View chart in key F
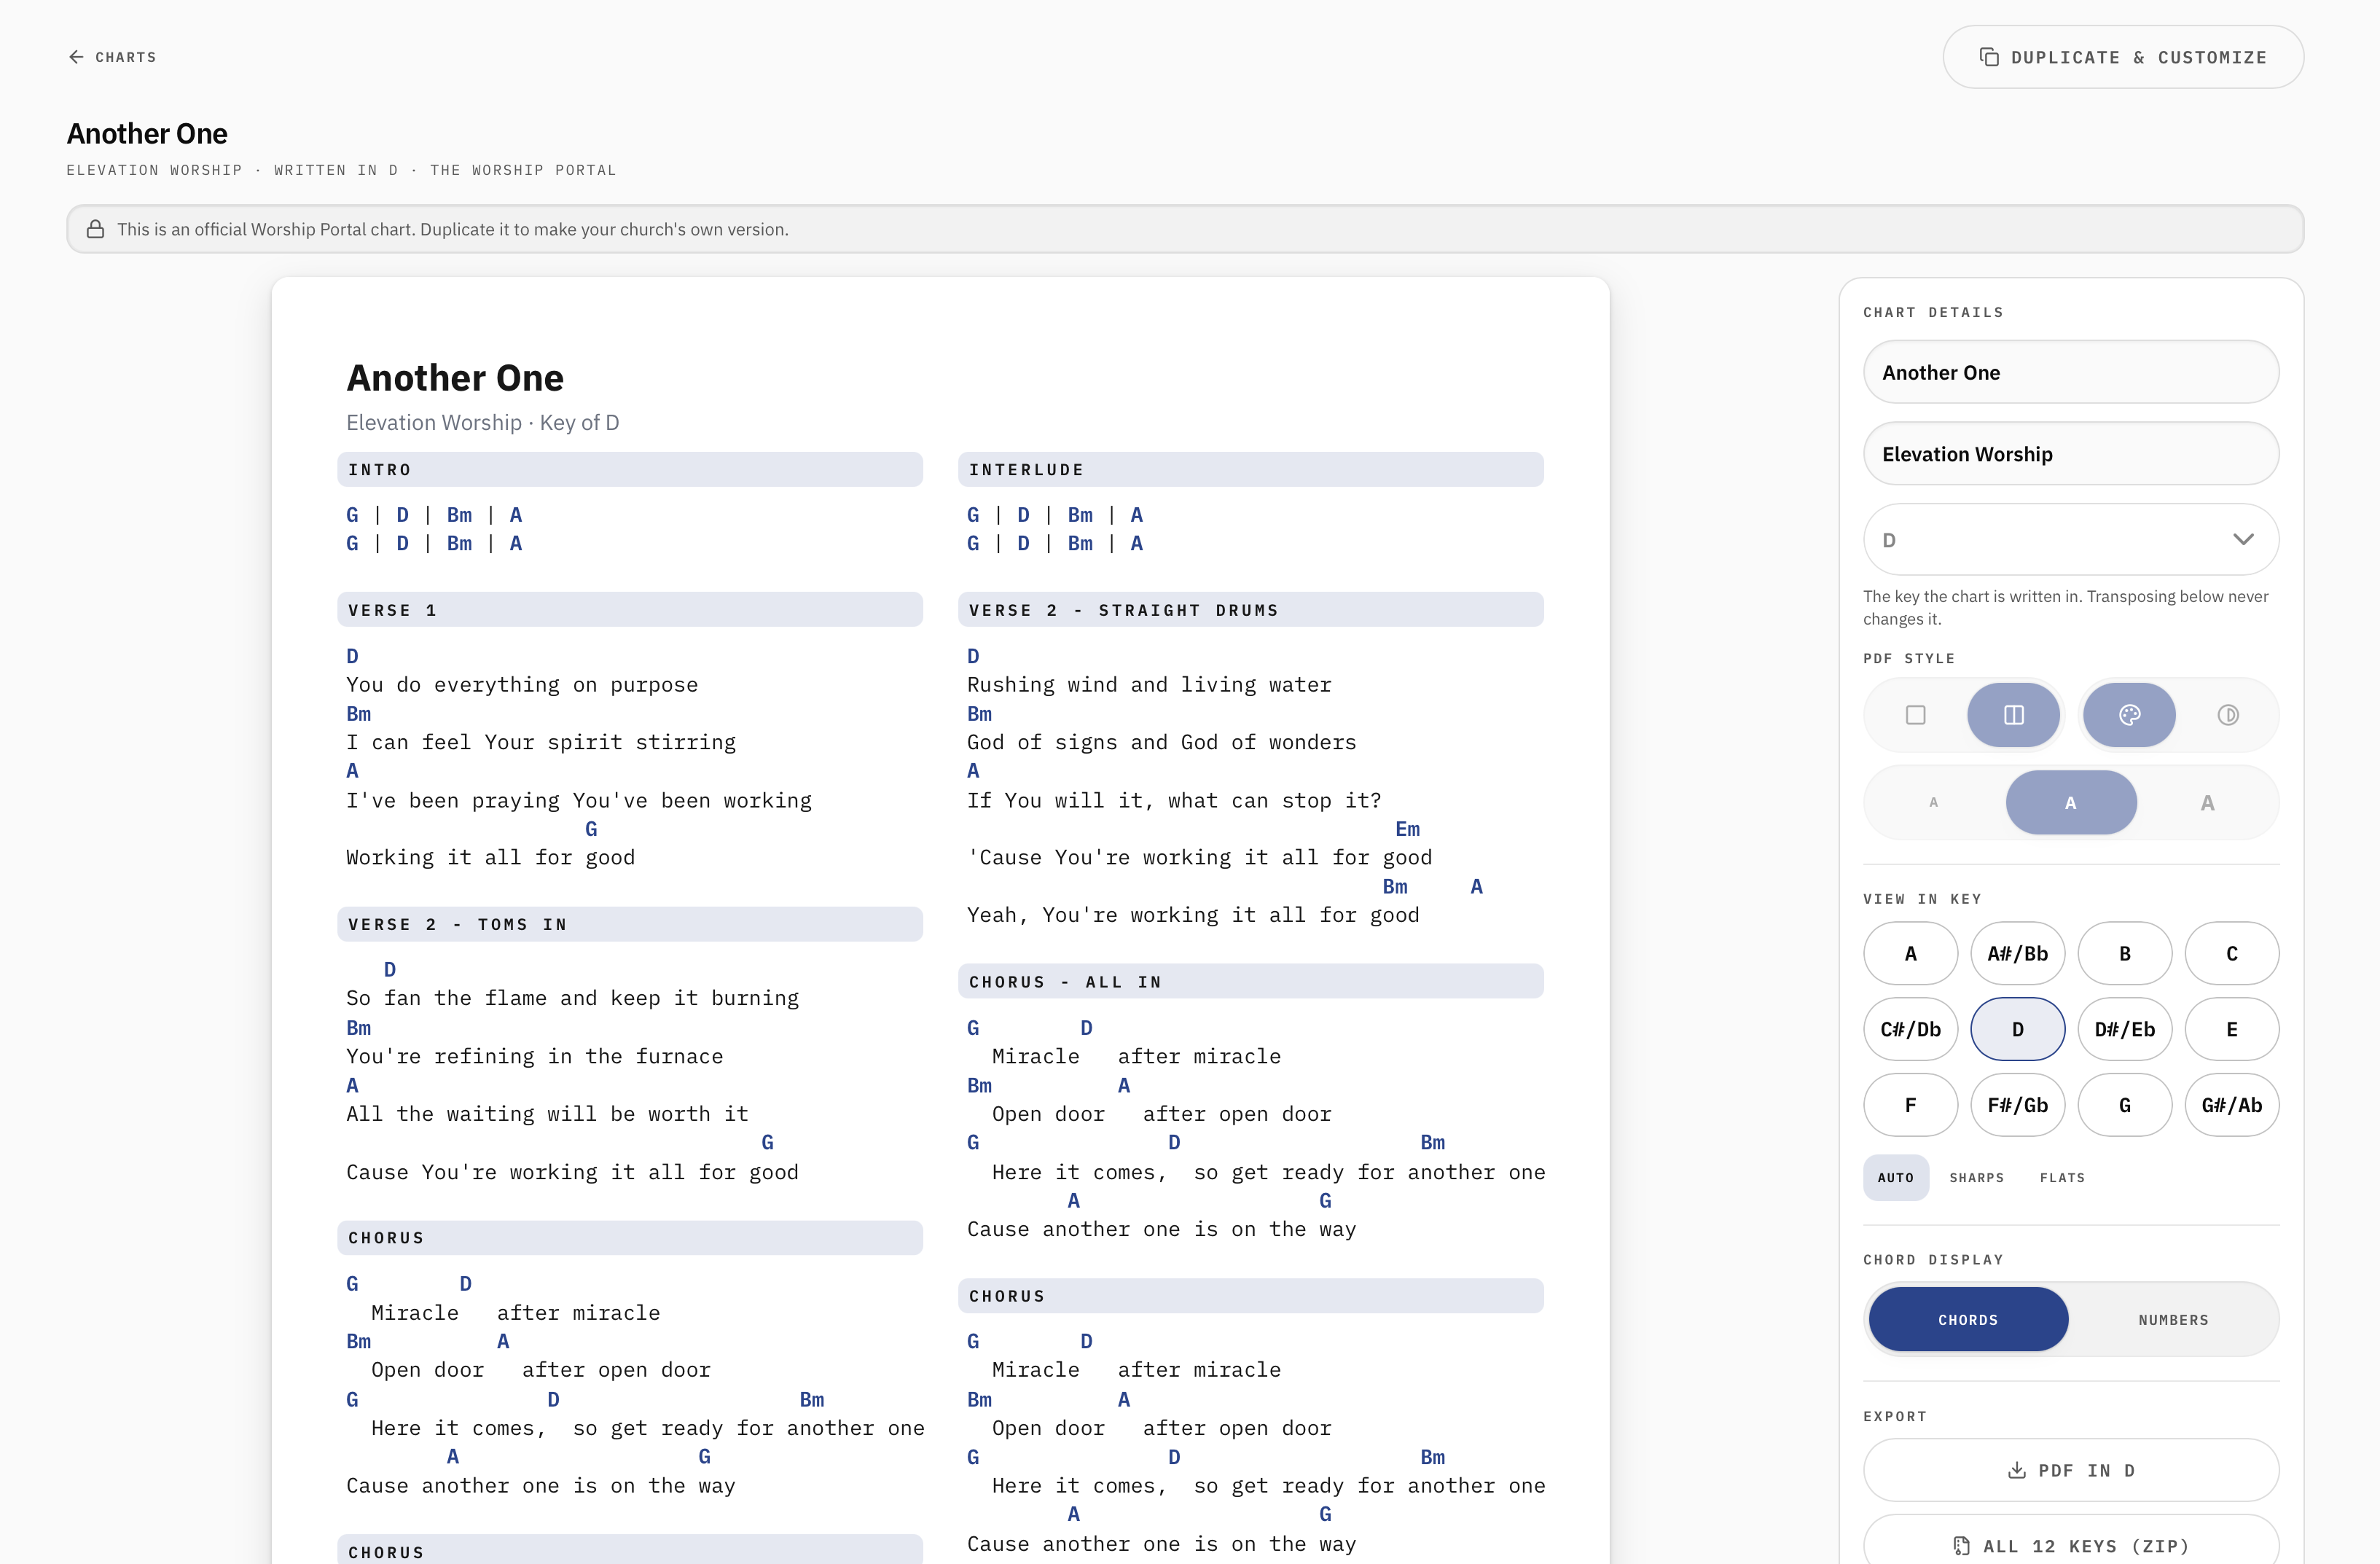This screenshot has width=2380, height=1564. pyautogui.click(x=1910, y=1105)
